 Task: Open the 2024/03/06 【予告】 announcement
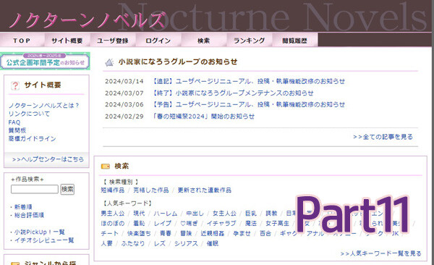tap(249, 104)
